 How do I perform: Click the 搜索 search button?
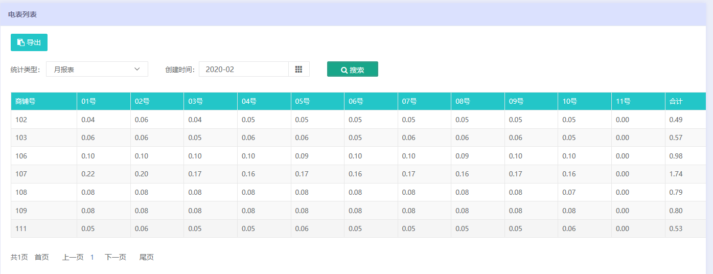(x=353, y=70)
